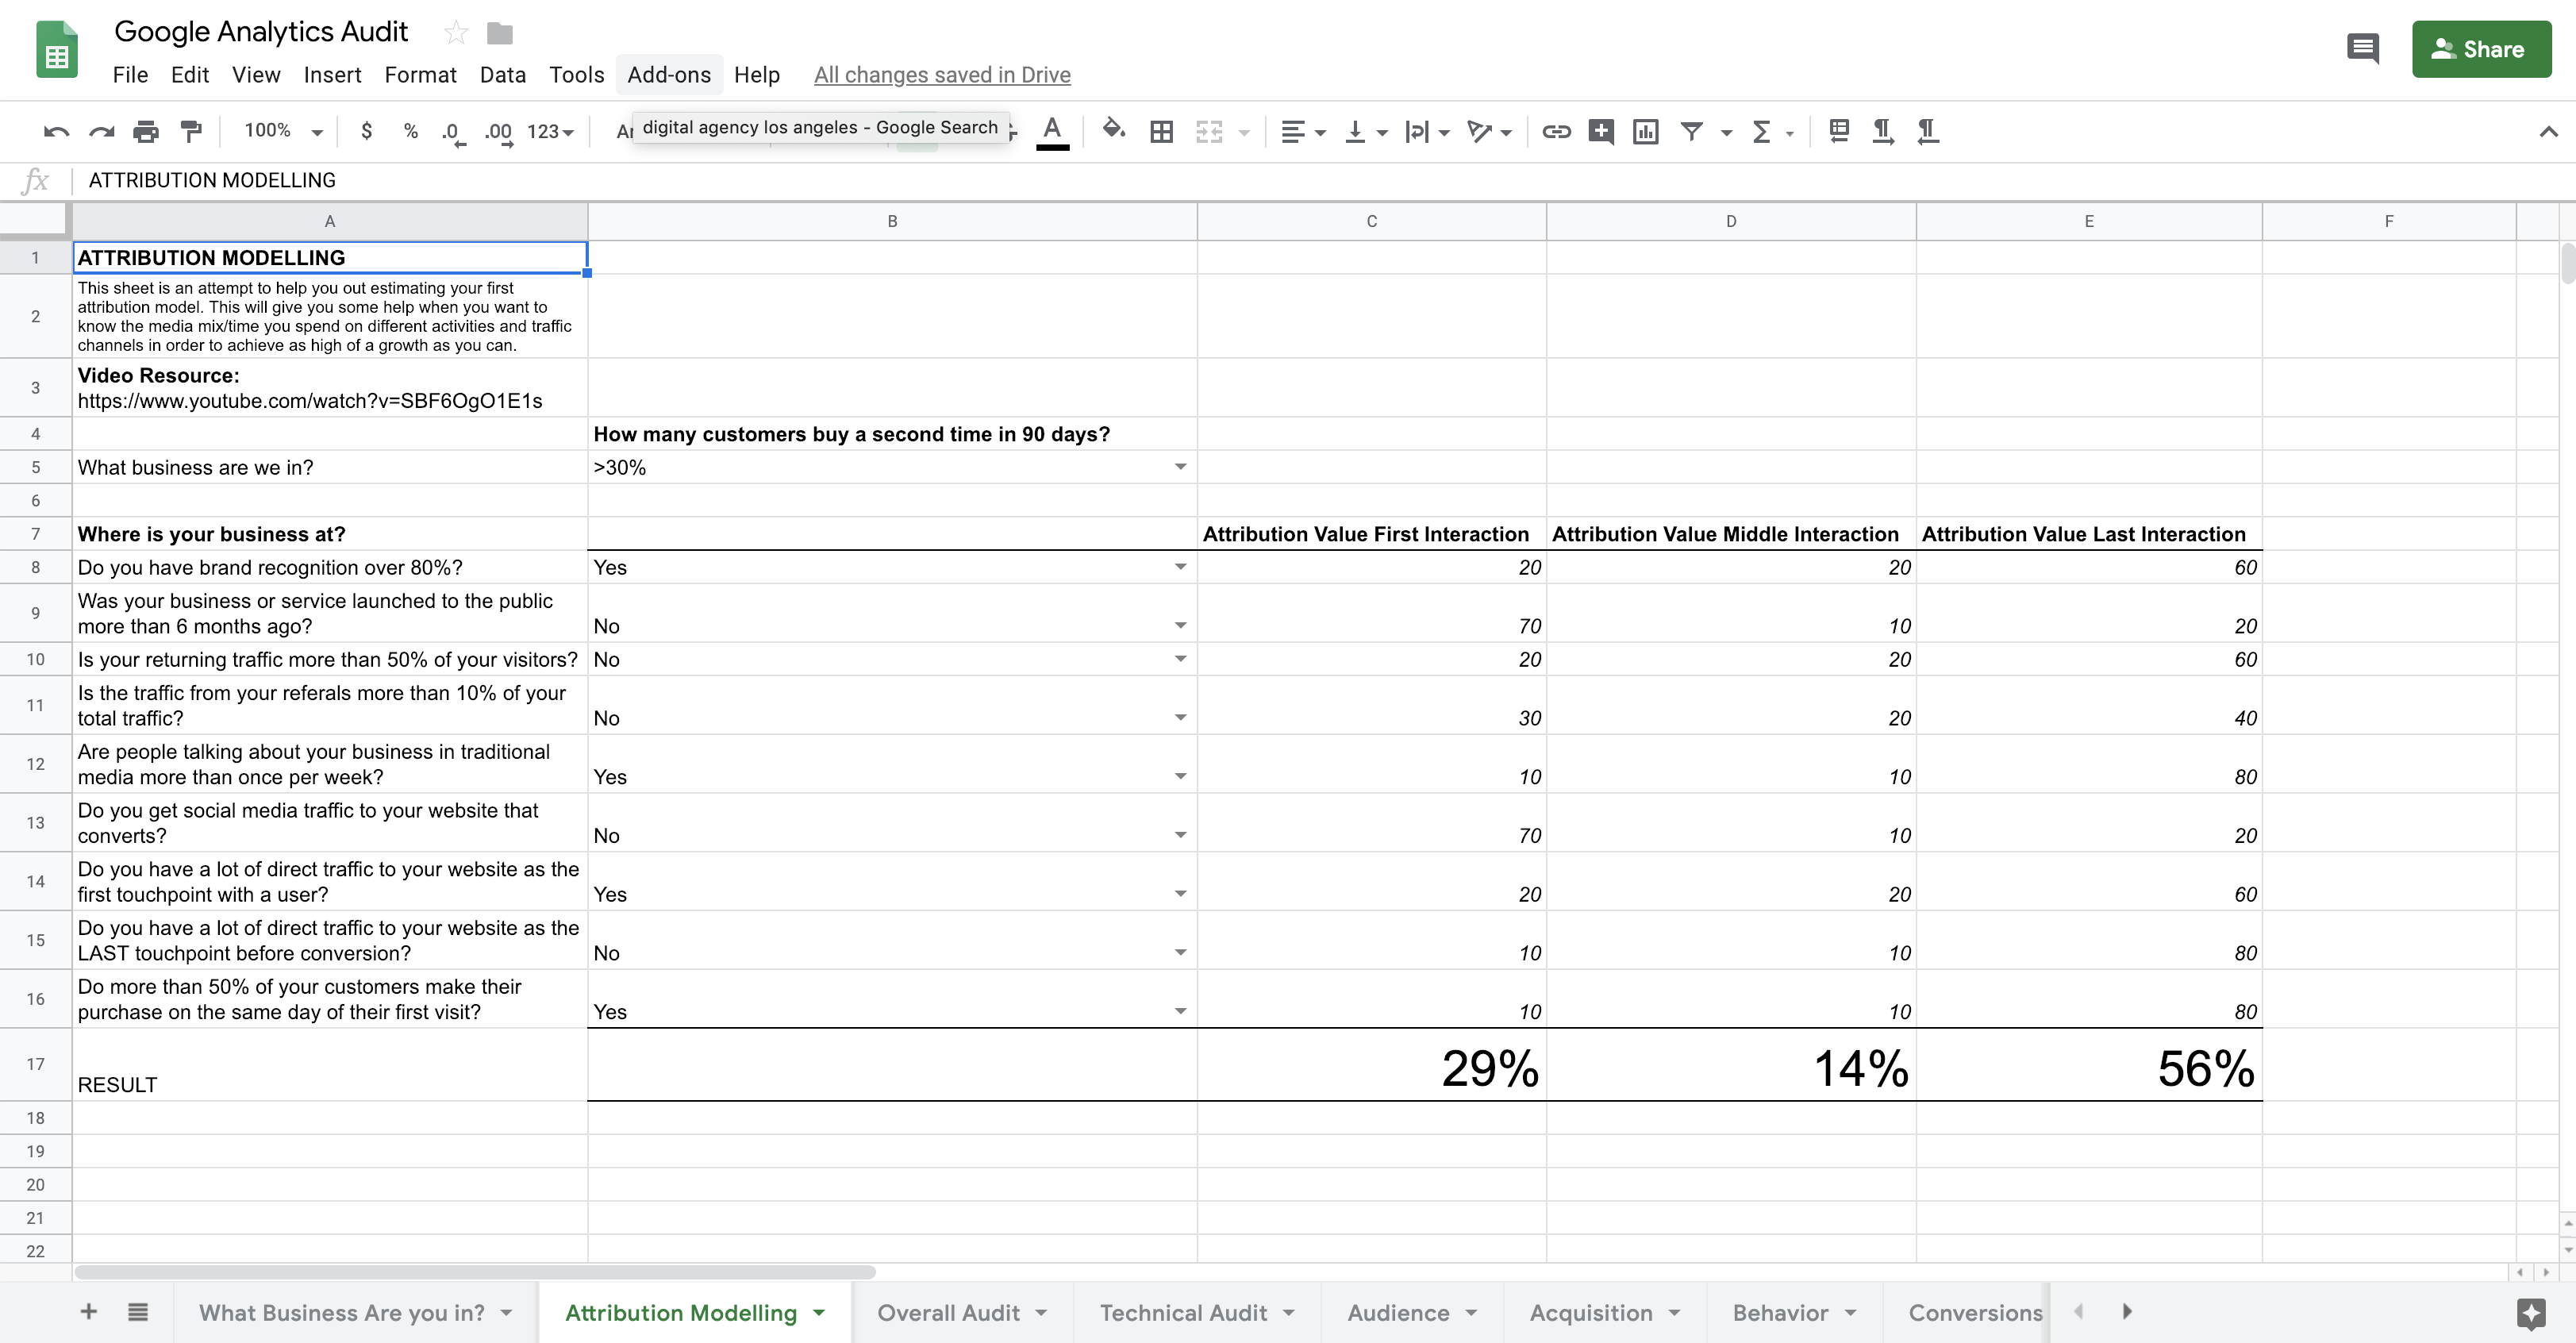The height and width of the screenshot is (1343, 2576).
Task: Print the spreadsheet using the printer icon
Action: (146, 131)
